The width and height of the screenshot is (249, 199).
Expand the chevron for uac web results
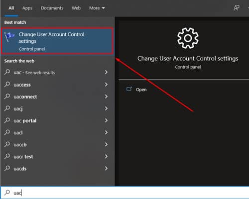(x=106, y=72)
